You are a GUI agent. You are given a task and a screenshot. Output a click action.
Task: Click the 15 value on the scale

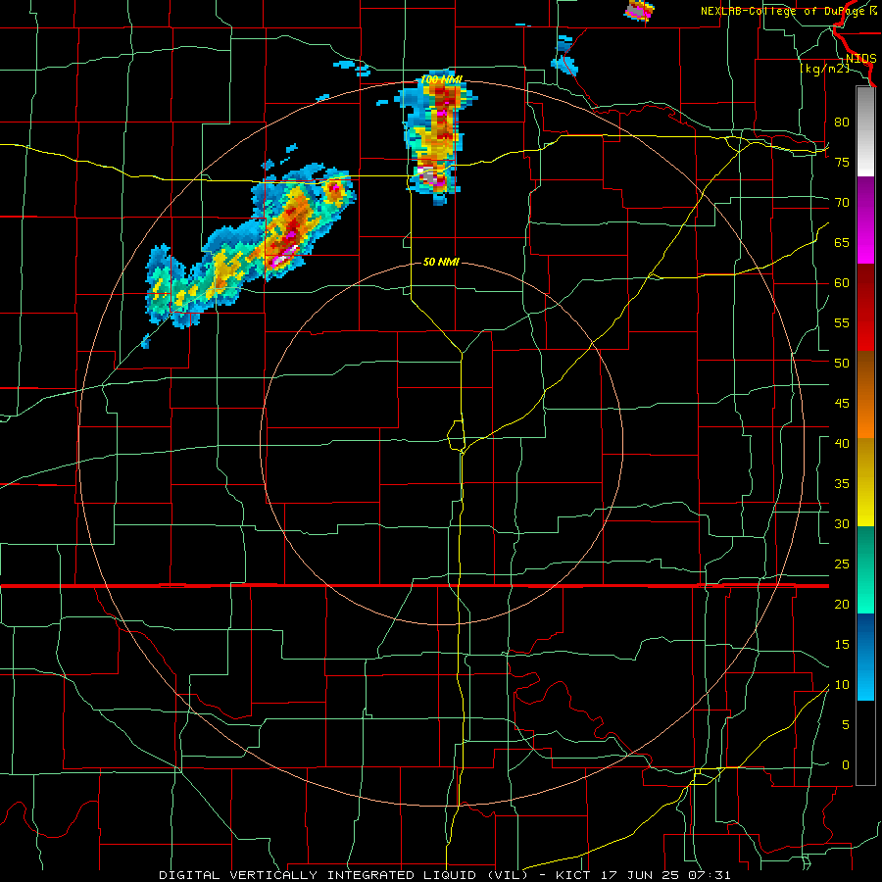842,645
